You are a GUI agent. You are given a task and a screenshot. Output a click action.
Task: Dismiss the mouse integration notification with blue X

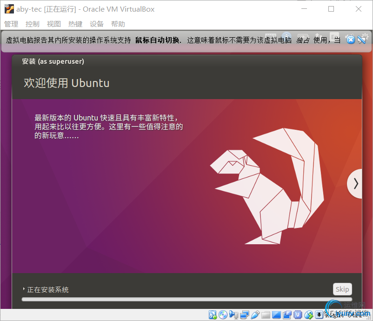click(x=351, y=40)
